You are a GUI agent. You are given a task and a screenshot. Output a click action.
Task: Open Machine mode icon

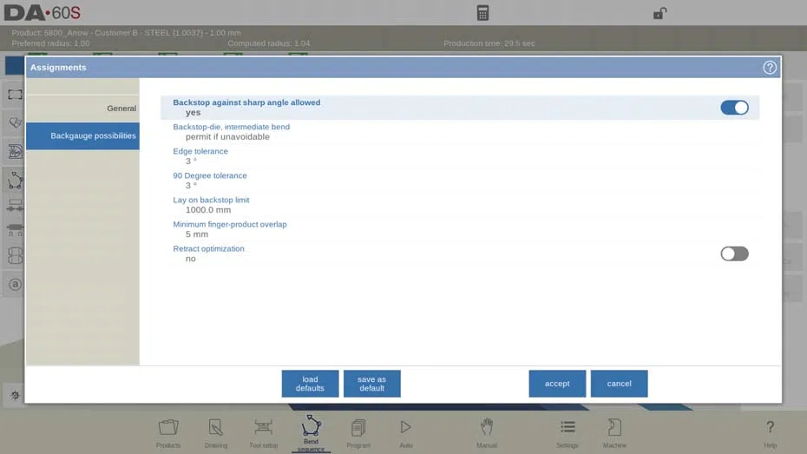tap(614, 433)
